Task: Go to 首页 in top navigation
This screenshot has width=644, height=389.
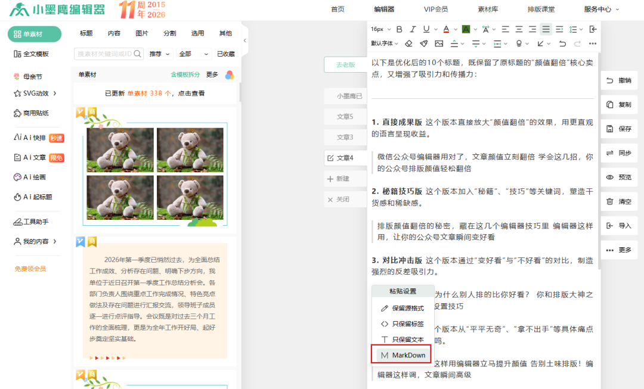Action: 338,9
